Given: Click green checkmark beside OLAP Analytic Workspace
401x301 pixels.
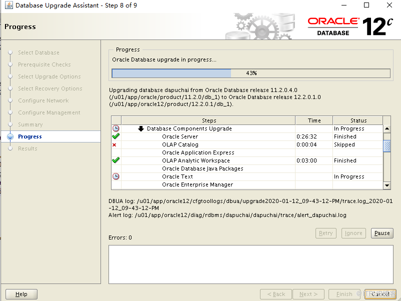Looking at the screenshot, I should pos(116,160).
